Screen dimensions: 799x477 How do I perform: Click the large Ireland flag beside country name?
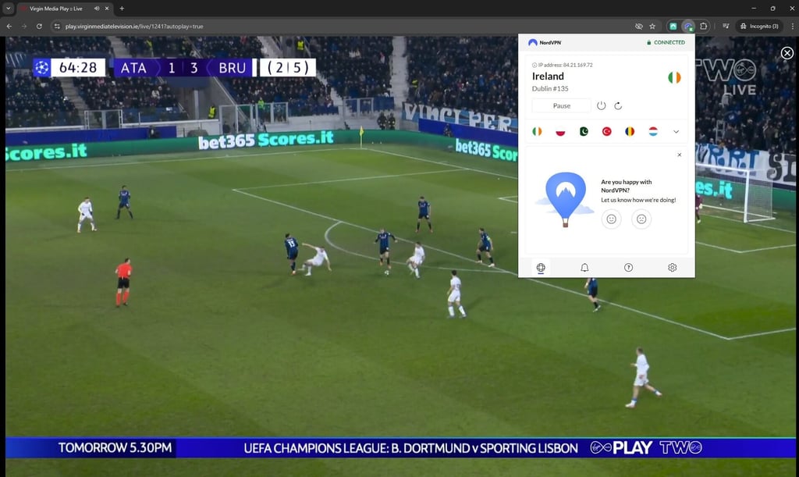tap(674, 77)
